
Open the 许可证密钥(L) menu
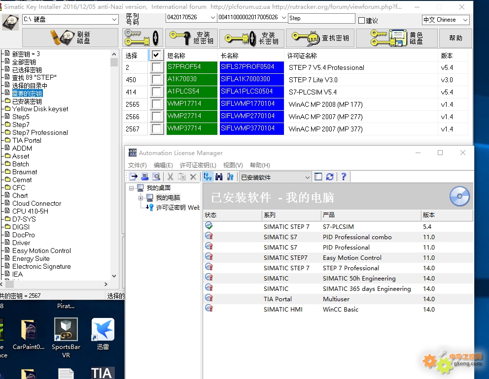(x=198, y=165)
